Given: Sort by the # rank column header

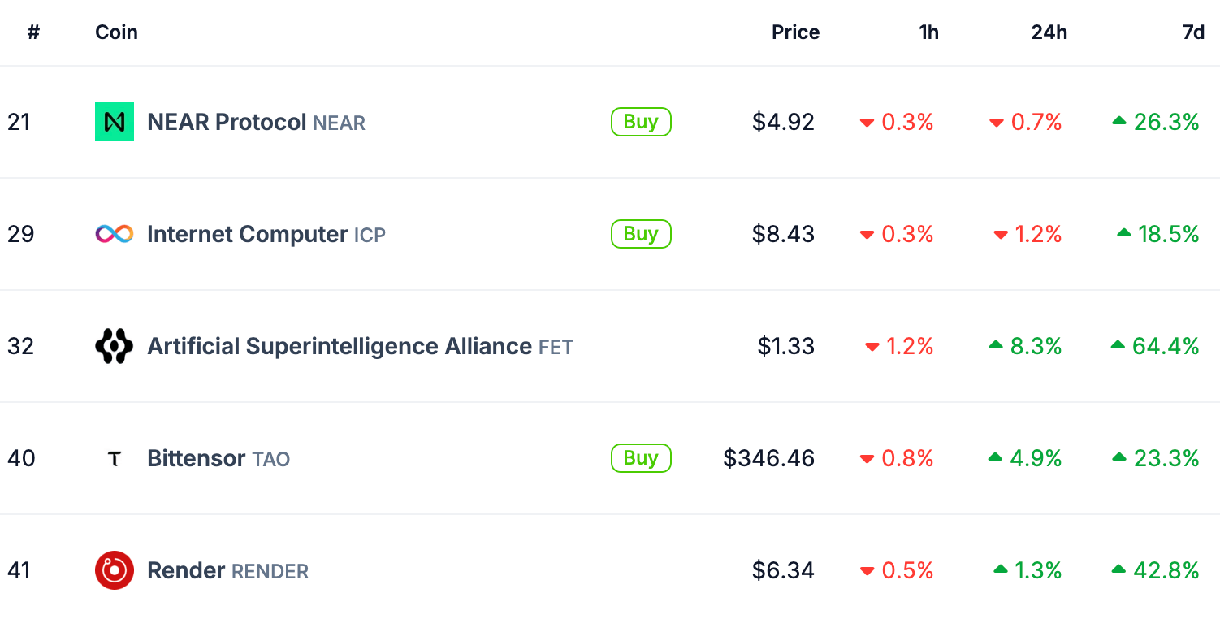Looking at the screenshot, I should [33, 32].
